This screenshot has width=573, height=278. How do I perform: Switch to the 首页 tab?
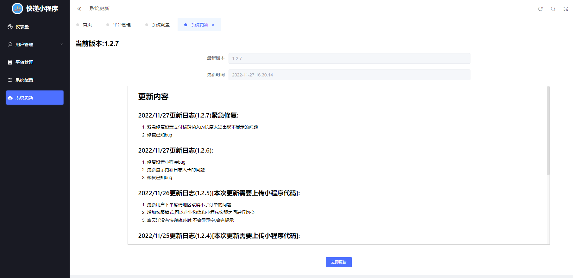(x=87, y=25)
